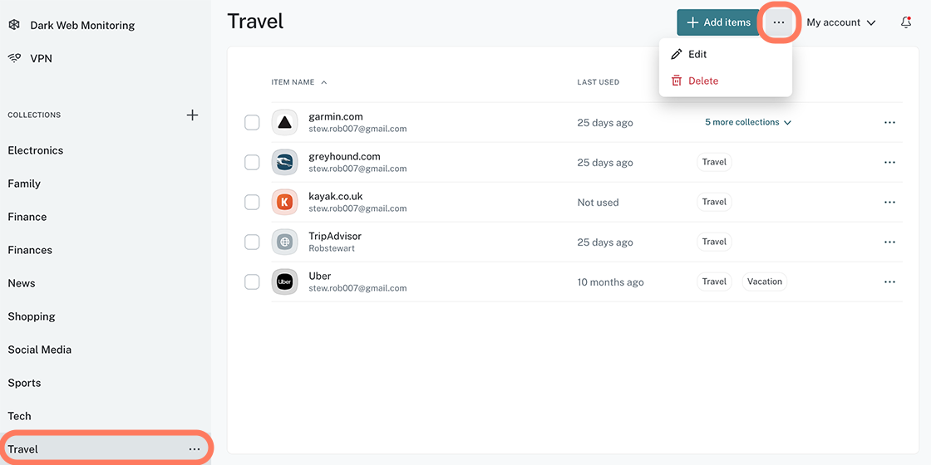Choose Edit from the collection menu
Viewport: 931px width, 465px height.
pyautogui.click(x=697, y=54)
